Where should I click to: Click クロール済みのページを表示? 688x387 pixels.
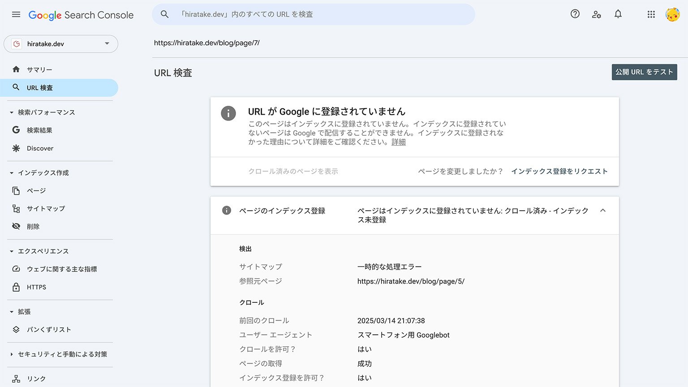293,172
